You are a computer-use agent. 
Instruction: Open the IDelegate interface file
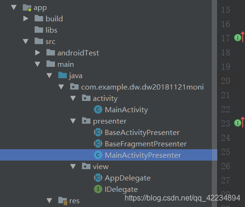click(121, 189)
